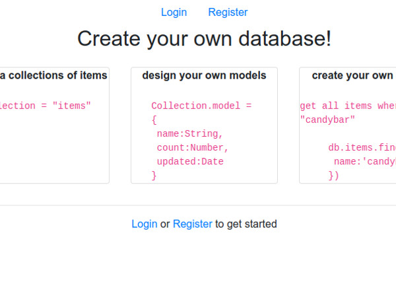Screen dimensions: 396x286
Task: Click the 'db.items.fin' code line
Action: (362, 147)
